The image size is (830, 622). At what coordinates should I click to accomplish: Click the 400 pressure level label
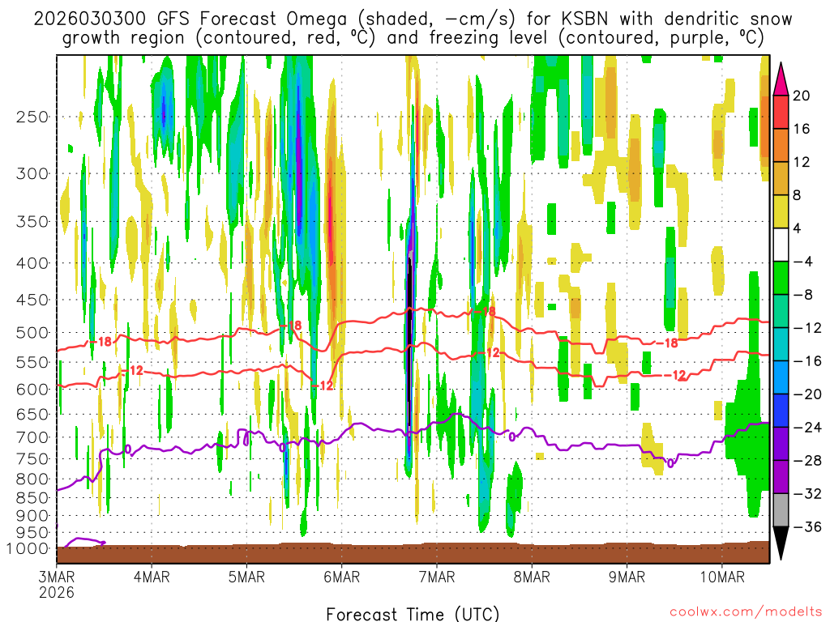coord(32,263)
